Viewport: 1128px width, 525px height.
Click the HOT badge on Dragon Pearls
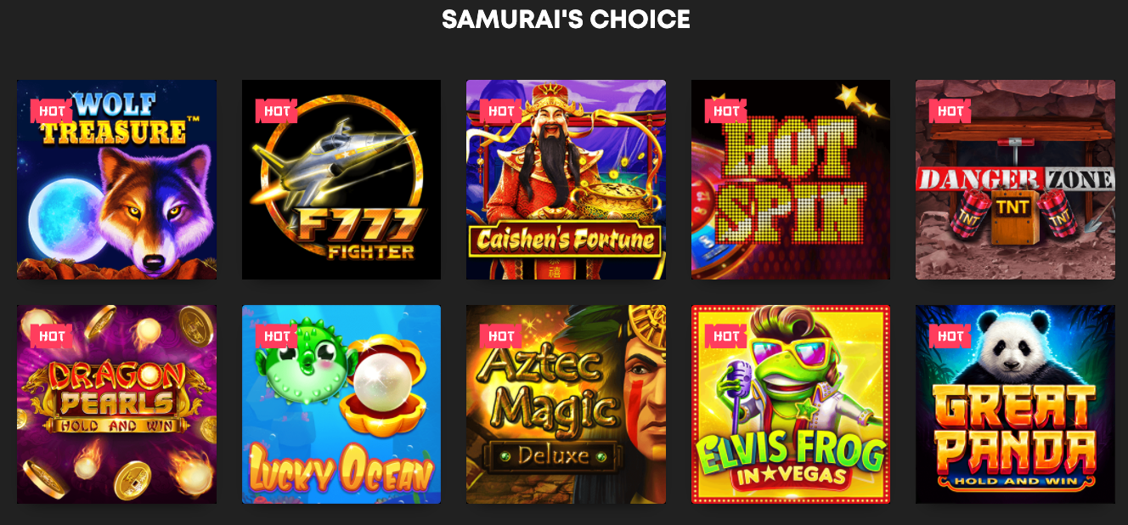pos(52,336)
